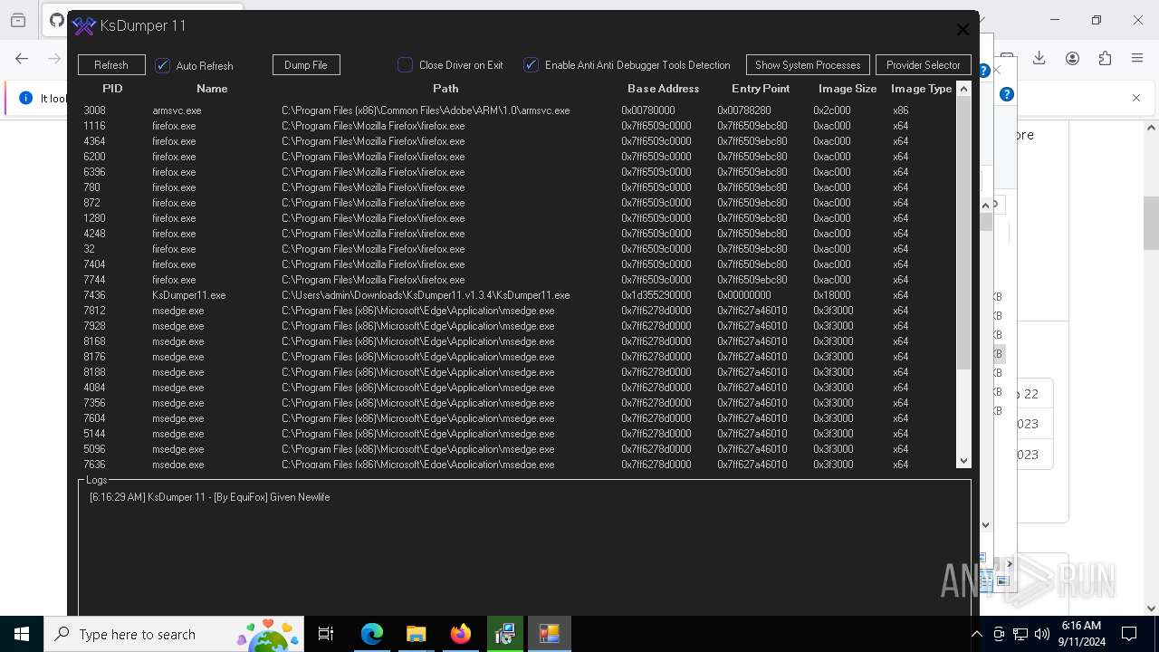Dismiss the browser notification bar
1159x652 pixels.
tap(1136, 98)
